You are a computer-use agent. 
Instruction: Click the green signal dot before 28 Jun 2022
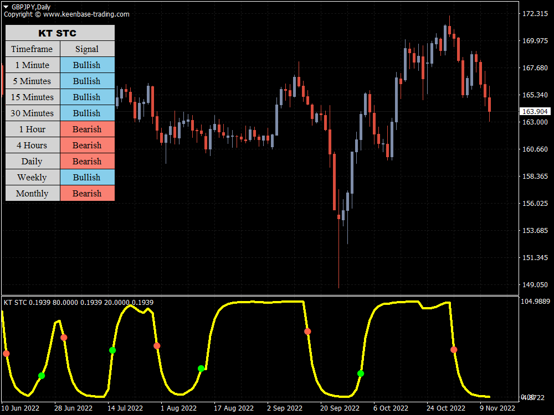tap(42, 376)
